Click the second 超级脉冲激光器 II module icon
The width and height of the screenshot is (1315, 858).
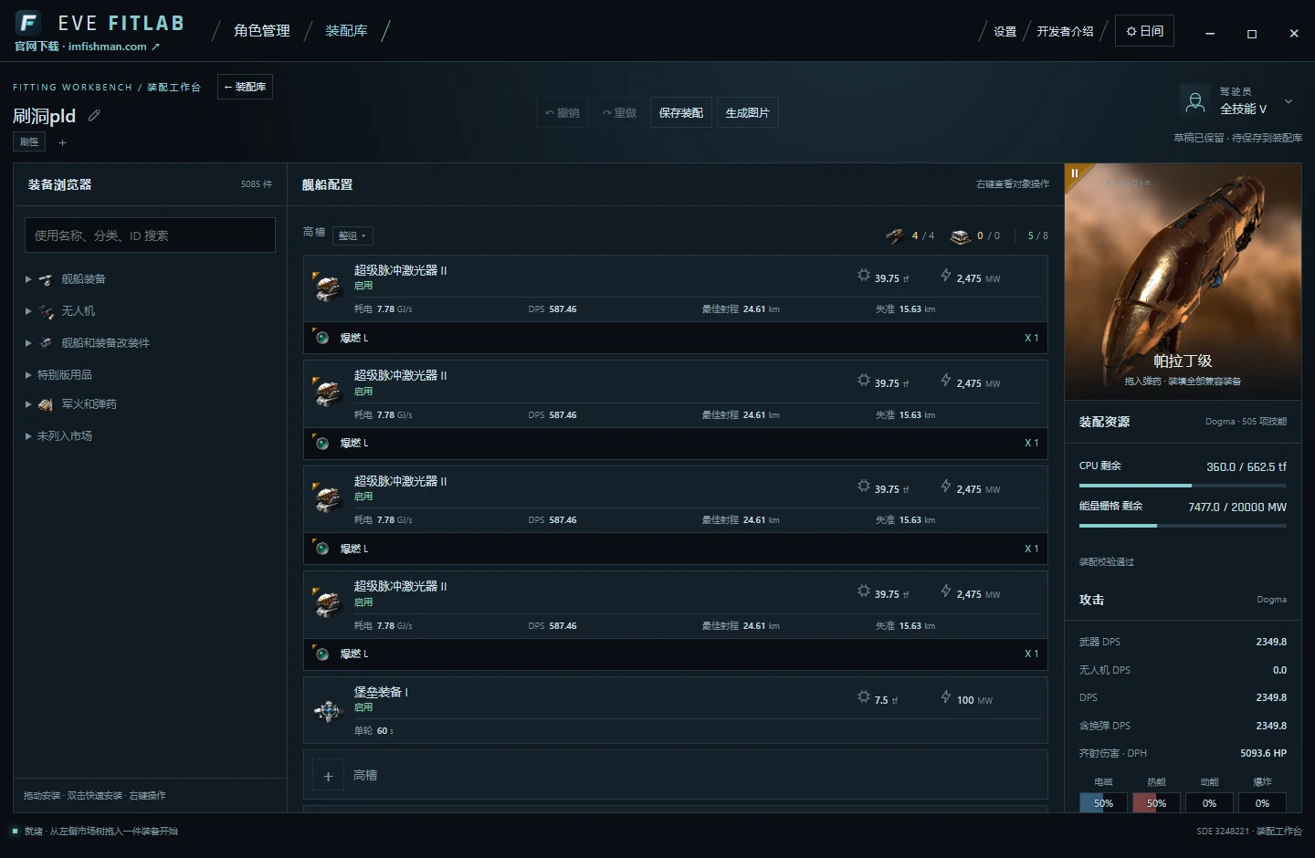(328, 392)
